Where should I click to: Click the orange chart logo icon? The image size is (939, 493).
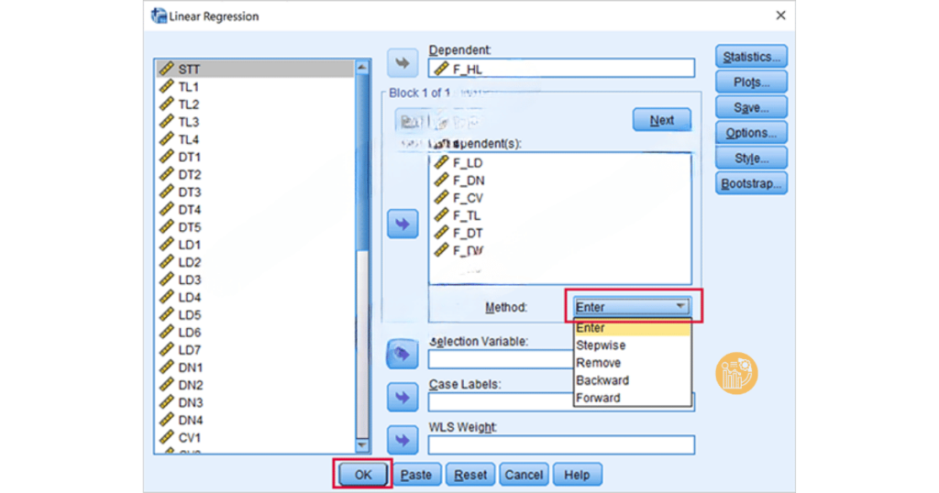(736, 374)
